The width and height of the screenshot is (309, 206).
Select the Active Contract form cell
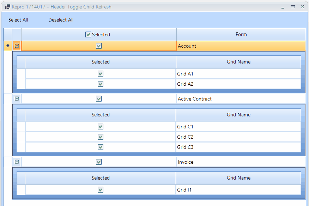[x=241, y=99]
